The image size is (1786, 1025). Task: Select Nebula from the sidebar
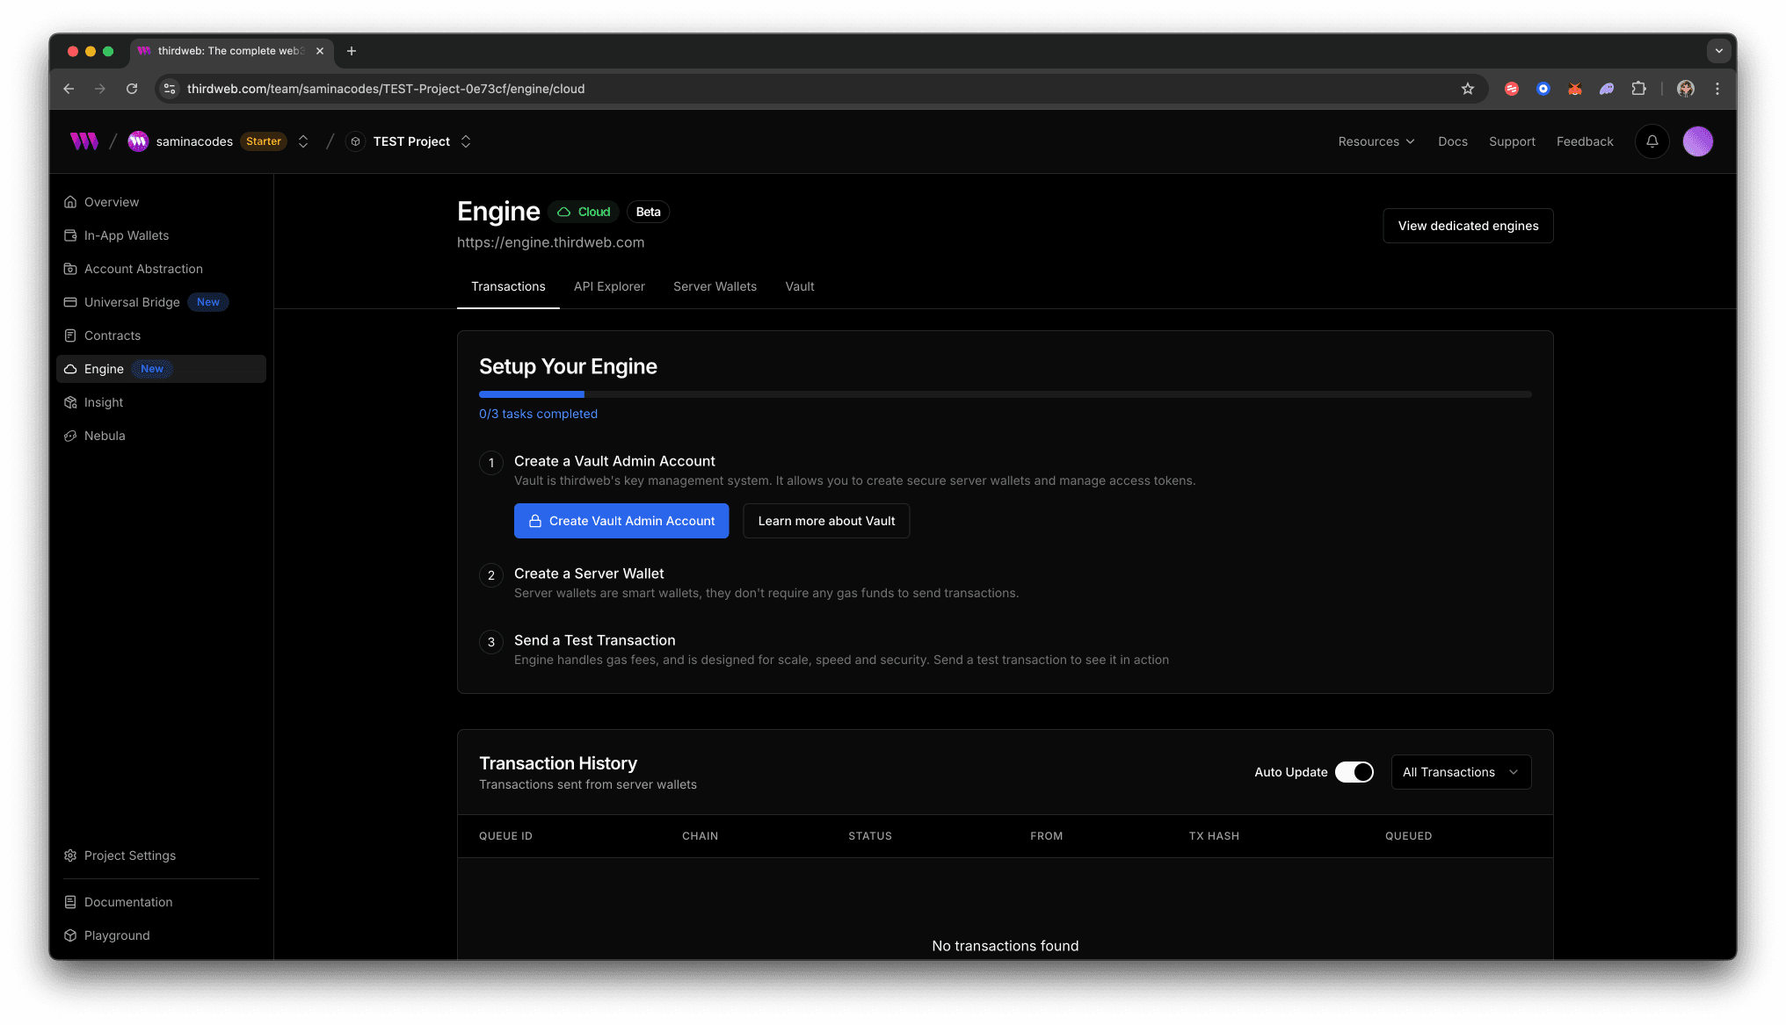[105, 436]
